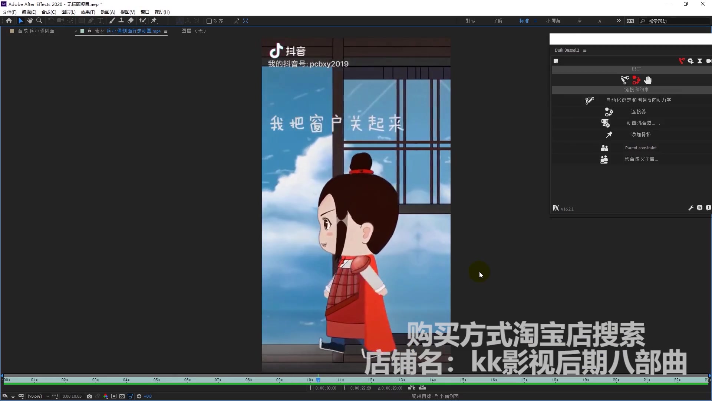Open Duik rigging panel icon (red)
The height and width of the screenshot is (401, 712).
tap(682, 61)
